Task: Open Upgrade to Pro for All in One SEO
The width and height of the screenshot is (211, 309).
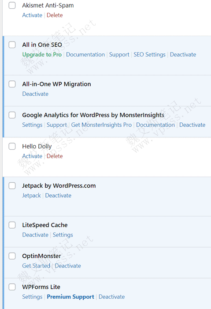Action: [42, 55]
